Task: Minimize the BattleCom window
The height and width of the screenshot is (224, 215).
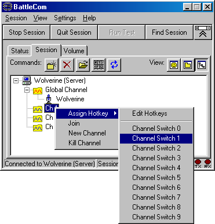Action: pos(187,7)
